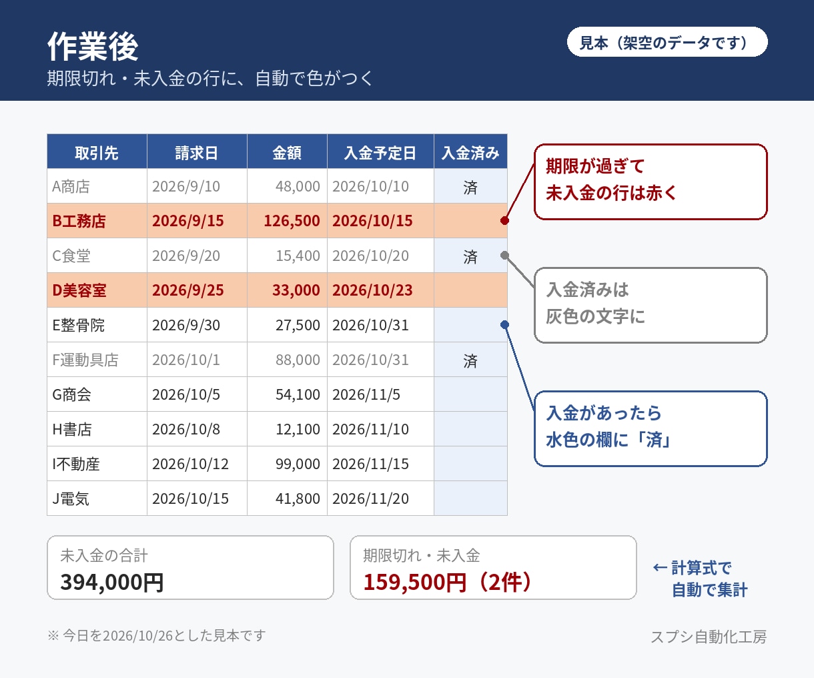Click the 未入金の合計 394,000円 box
The image size is (814, 678).
pos(190,568)
